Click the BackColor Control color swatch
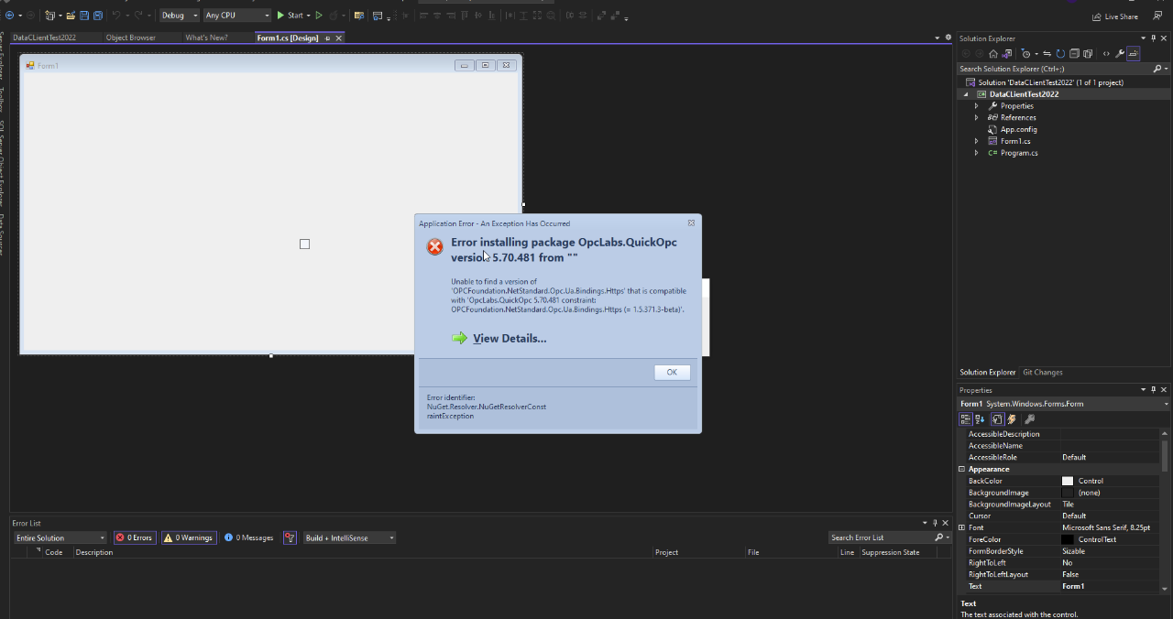 [1068, 481]
